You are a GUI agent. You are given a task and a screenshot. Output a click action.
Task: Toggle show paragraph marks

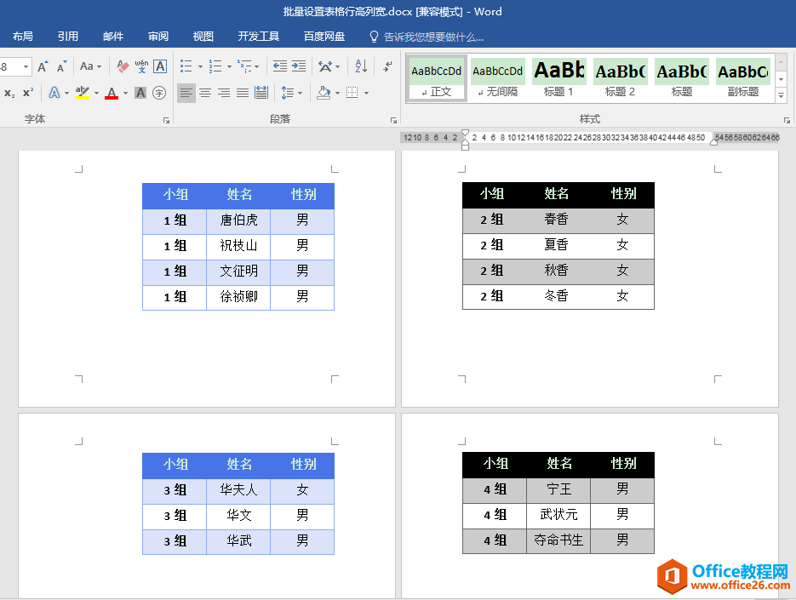[x=388, y=66]
